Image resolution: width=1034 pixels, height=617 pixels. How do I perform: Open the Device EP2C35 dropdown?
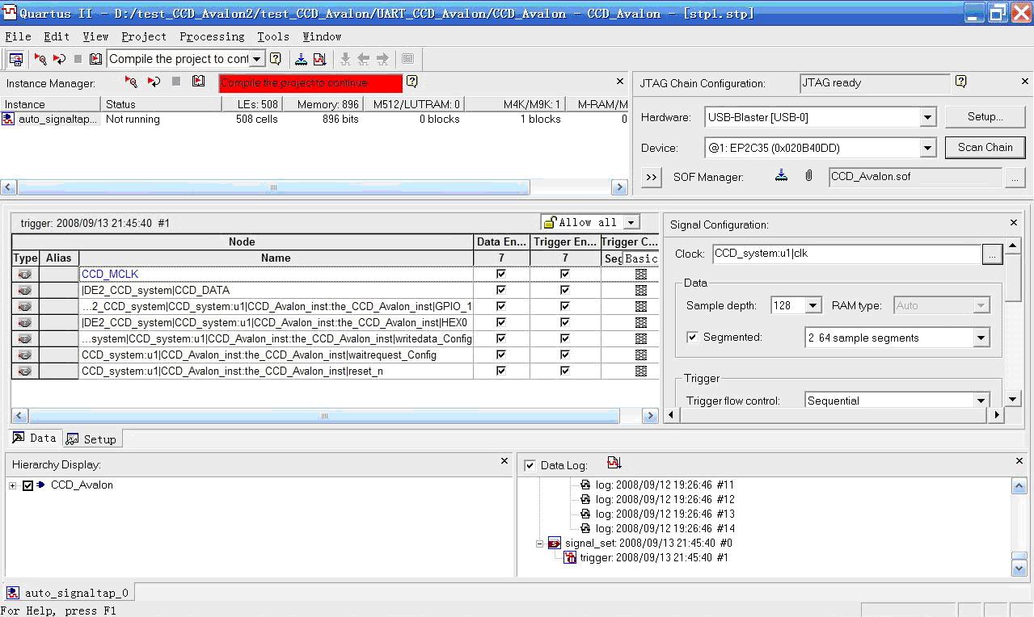coord(927,148)
